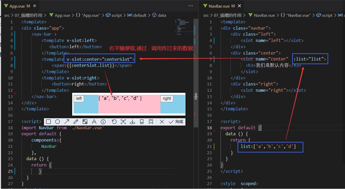345x189 pixels.
Task: Select the text annotation tool
Action: pos(94,122)
